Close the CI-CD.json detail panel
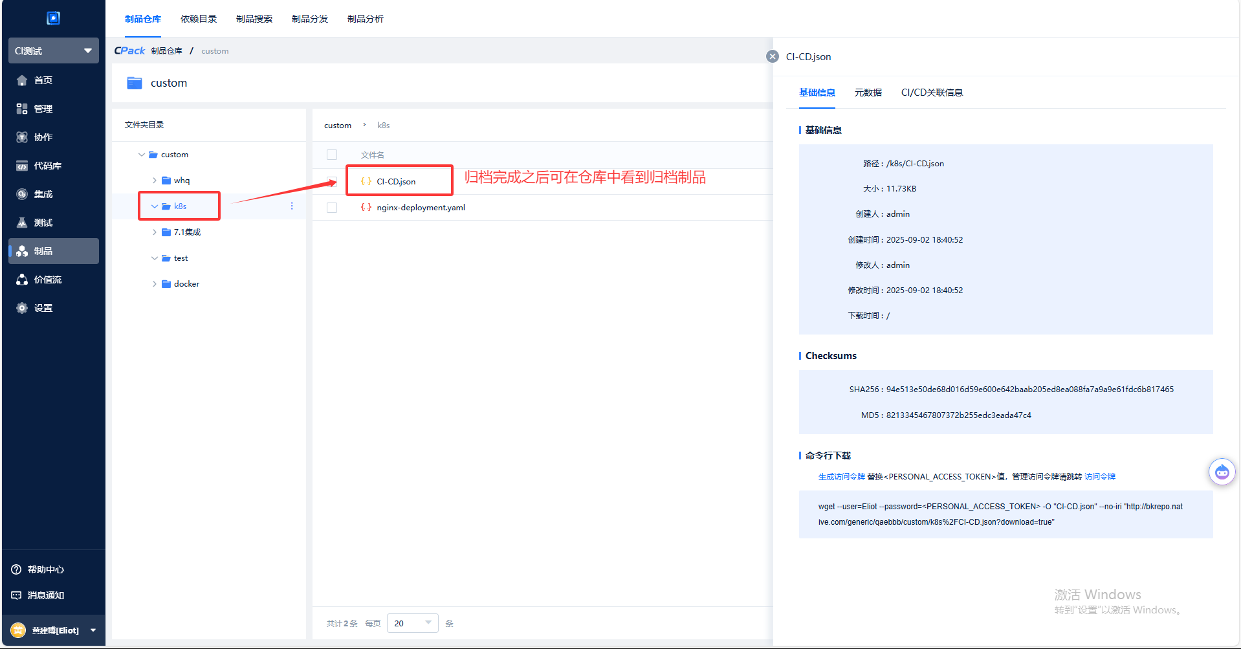 (772, 56)
